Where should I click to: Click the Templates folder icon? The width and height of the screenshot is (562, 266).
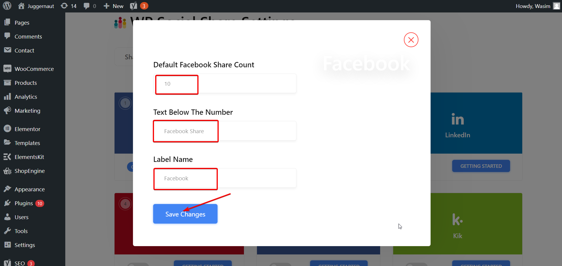(x=7, y=142)
